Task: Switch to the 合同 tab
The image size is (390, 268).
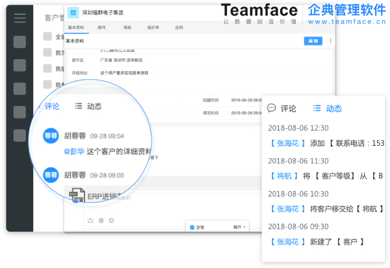Action: (x=179, y=28)
